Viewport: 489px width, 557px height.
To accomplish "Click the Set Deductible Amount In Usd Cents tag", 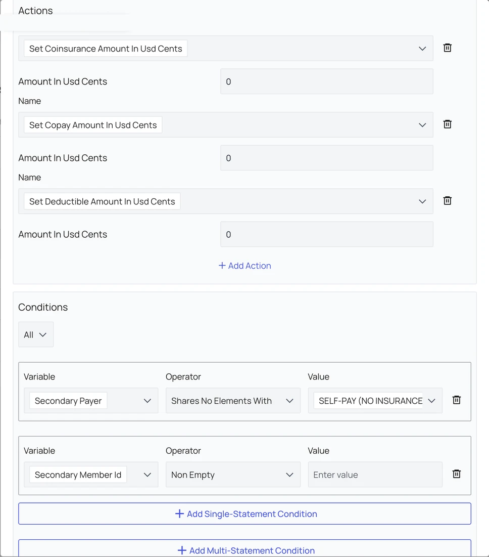I will [x=102, y=201].
